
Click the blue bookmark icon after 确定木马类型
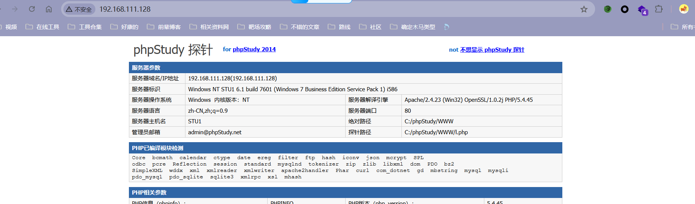(x=446, y=27)
